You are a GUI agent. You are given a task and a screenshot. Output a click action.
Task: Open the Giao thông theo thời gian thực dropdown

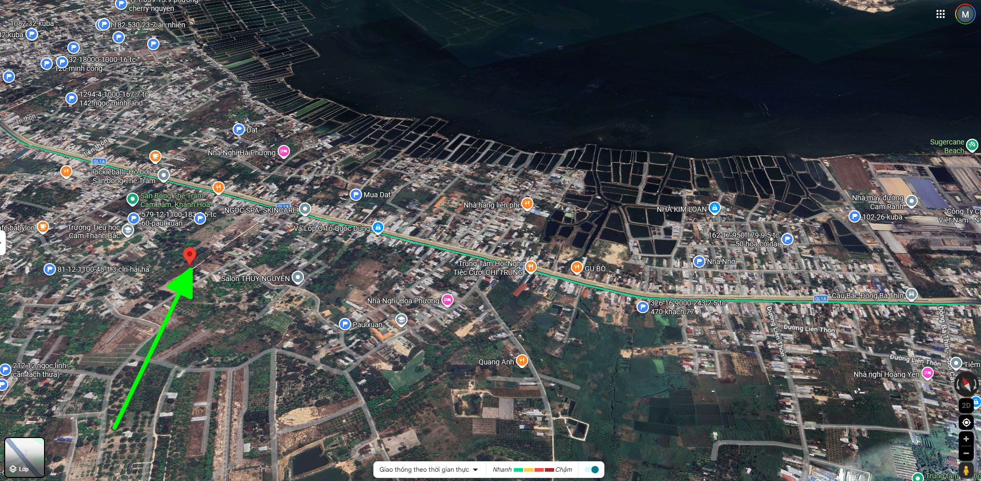[x=428, y=470]
